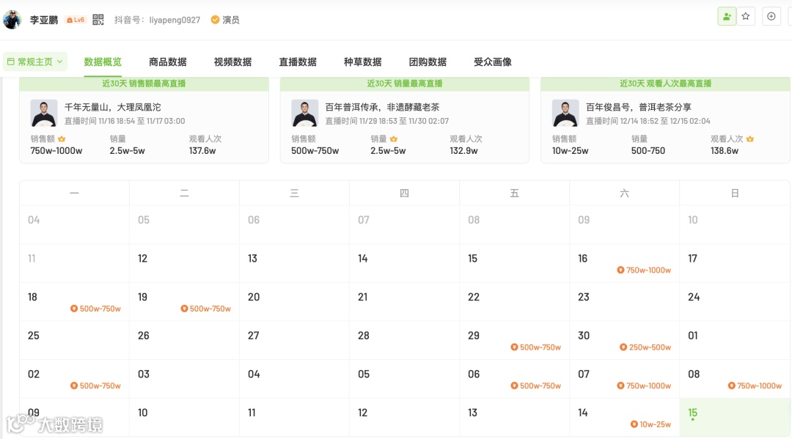
Task: Click the 近30天 销量最高直播 header
Action: coord(405,84)
